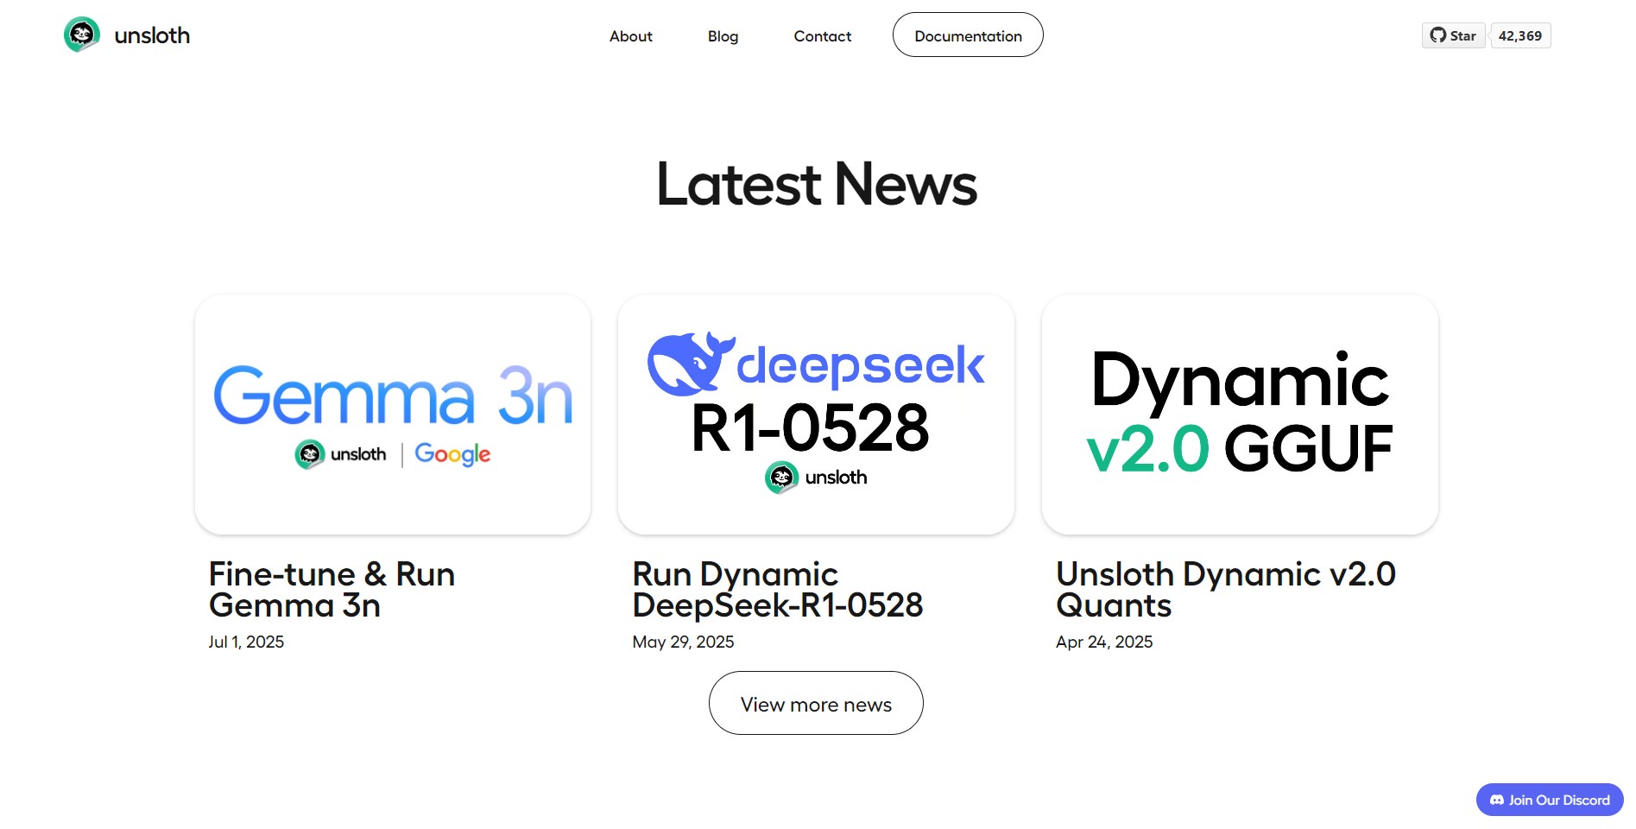Image resolution: width=1636 pixels, height=829 pixels.
Task: Open the Documentation button
Action: pos(968,35)
